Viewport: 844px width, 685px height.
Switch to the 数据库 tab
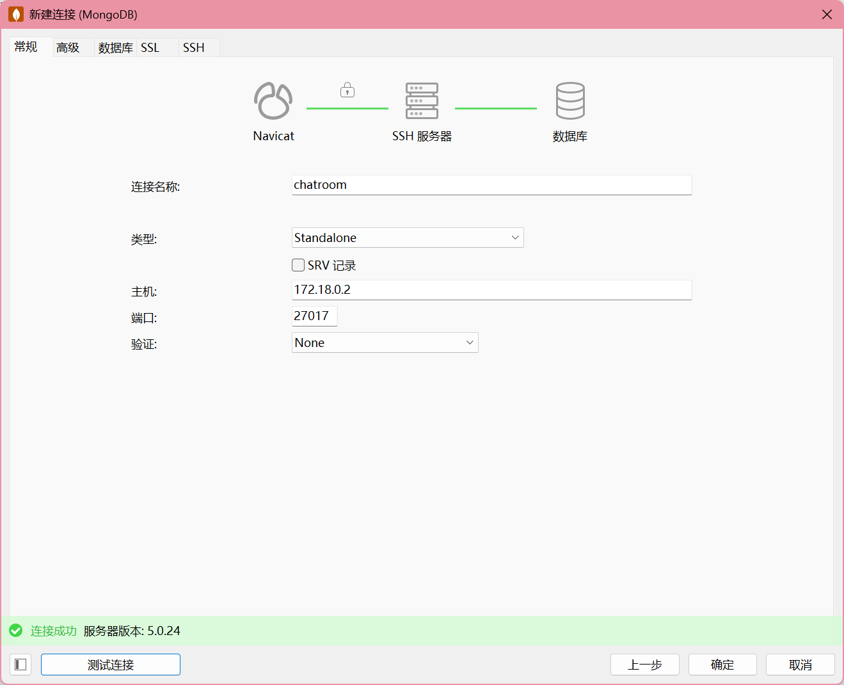pos(116,47)
